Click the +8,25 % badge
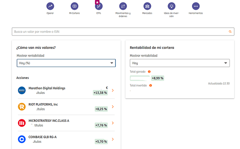 pyautogui.click(x=101, y=109)
